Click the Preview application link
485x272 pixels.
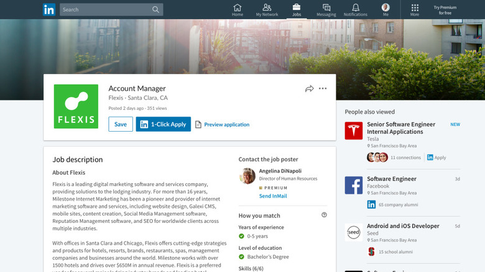coord(227,125)
